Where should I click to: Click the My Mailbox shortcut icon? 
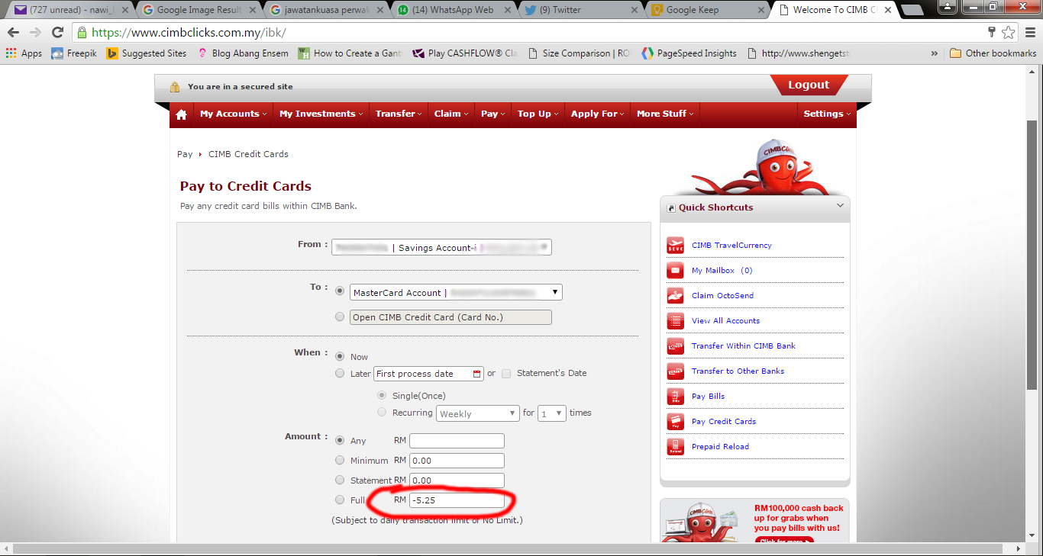[675, 271]
